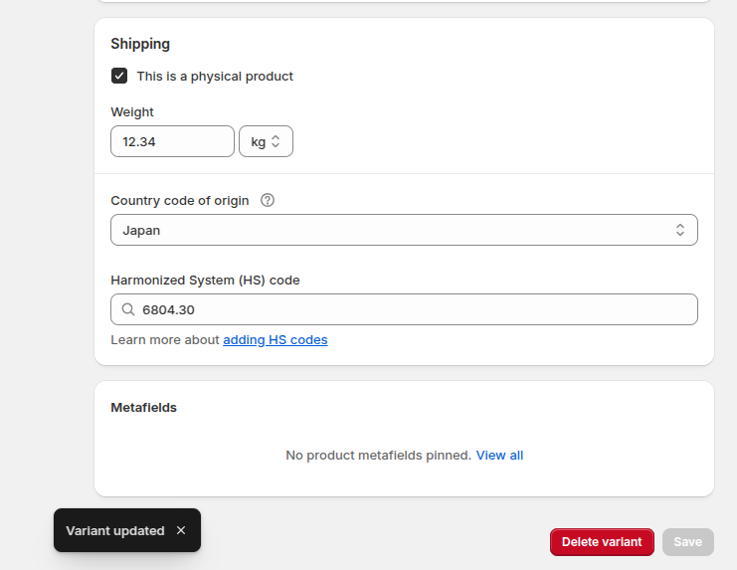Click the Metafields card heading
This screenshot has width=737, height=570.
(x=144, y=408)
